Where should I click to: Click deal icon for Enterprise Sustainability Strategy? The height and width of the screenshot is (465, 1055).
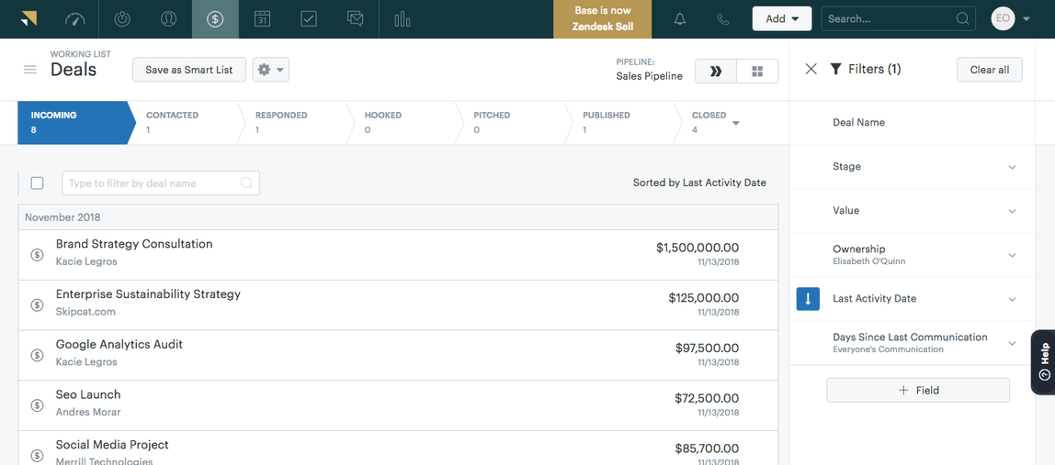pos(38,305)
